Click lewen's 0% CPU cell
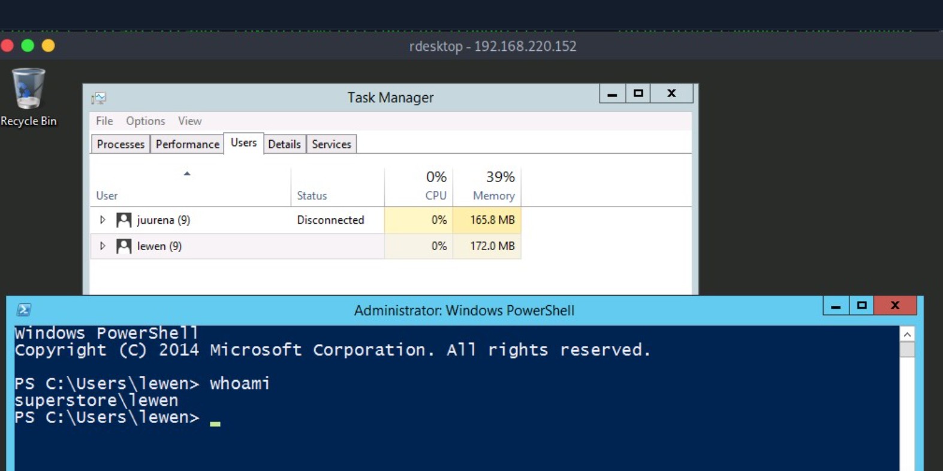 pos(418,246)
